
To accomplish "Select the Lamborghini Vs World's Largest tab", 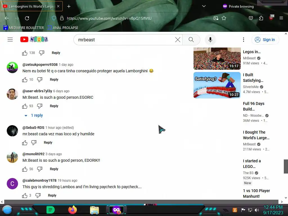I will point(31,6).
